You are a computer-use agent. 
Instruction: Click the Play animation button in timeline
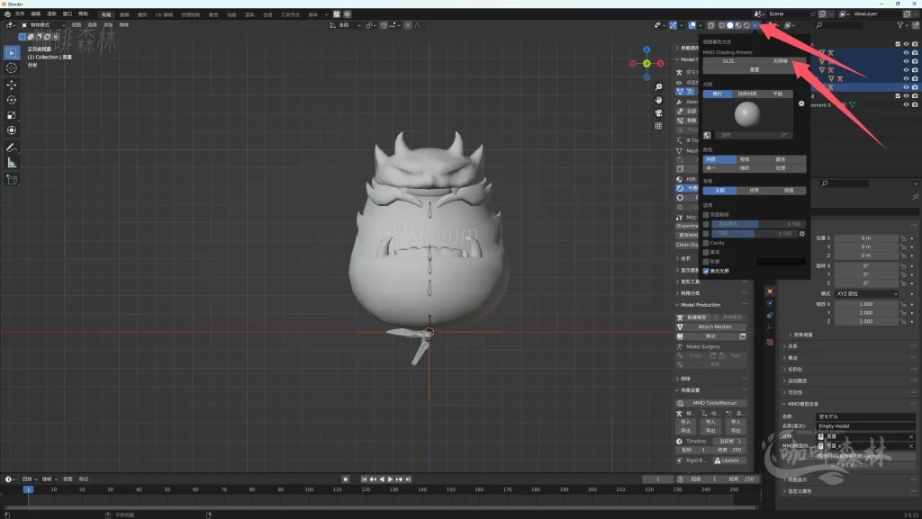click(391, 479)
